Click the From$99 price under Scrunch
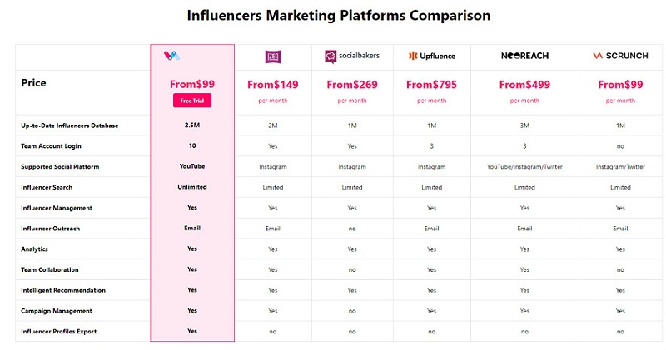Image resolution: width=666 pixels, height=350 pixels. click(620, 84)
